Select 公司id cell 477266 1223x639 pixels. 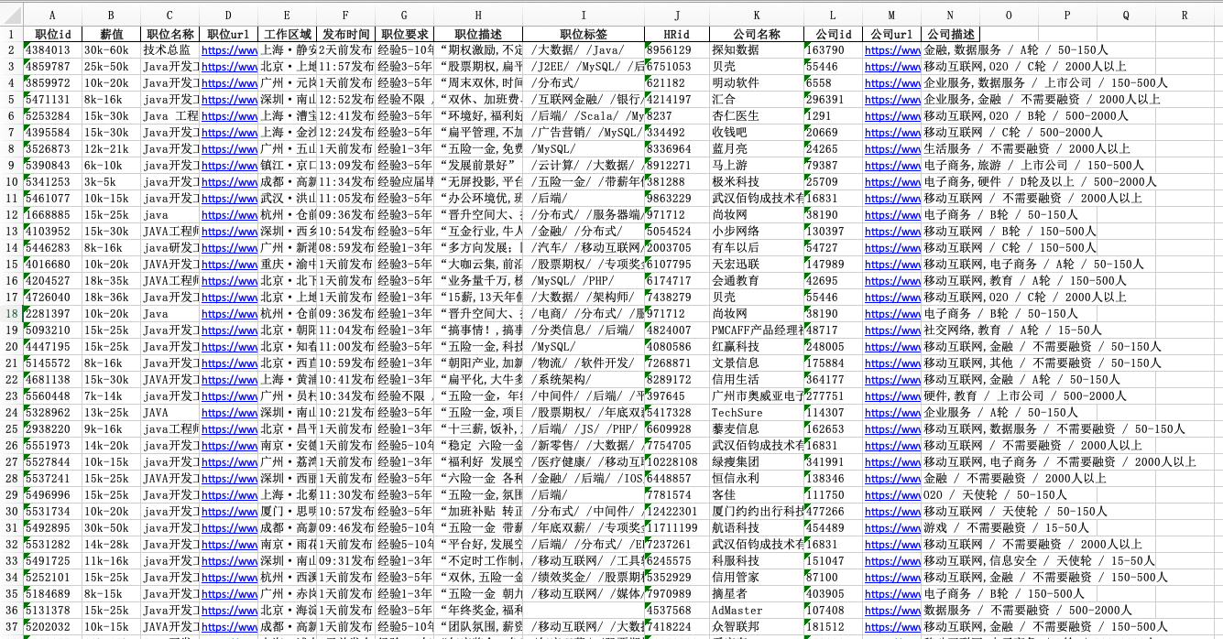click(x=833, y=512)
